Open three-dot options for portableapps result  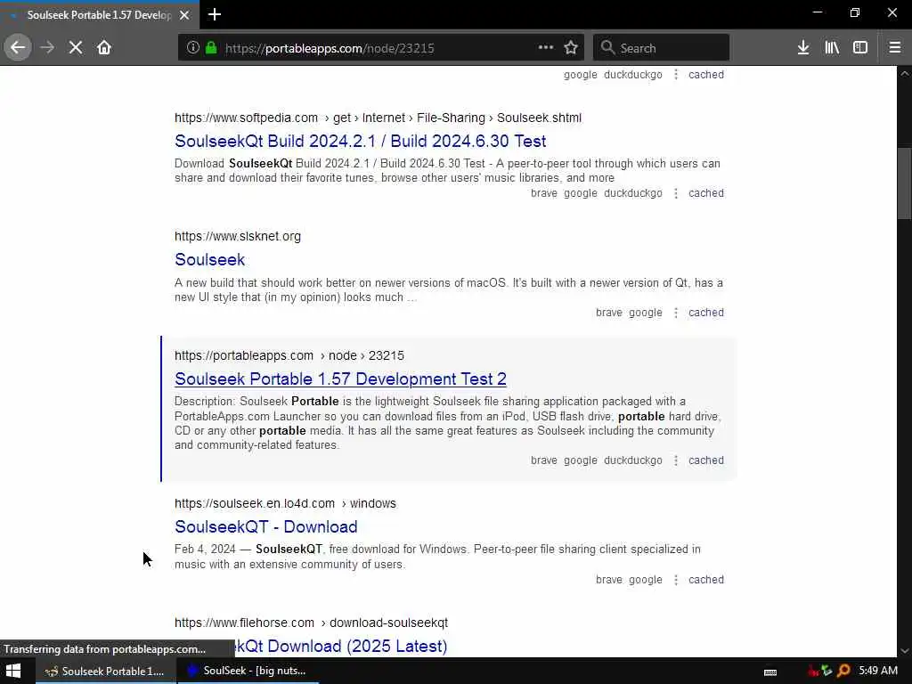676,460
